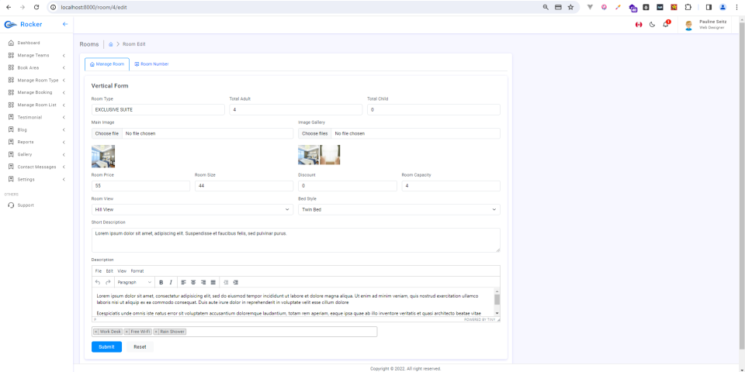Collapse the sidebar with the arrow toggle
The image size is (745, 372).
65,24
